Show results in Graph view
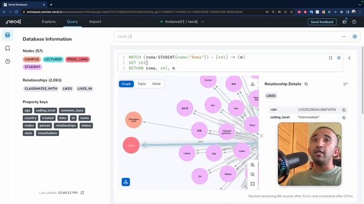364x204 pixels. pyautogui.click(x=126, y=84)
